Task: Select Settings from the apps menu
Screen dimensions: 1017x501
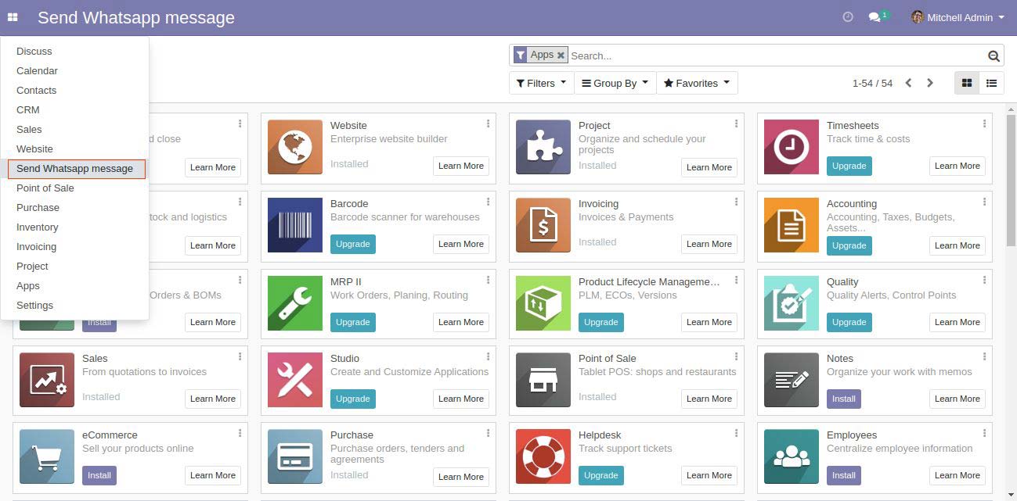Action: click(x=74, y=305)
